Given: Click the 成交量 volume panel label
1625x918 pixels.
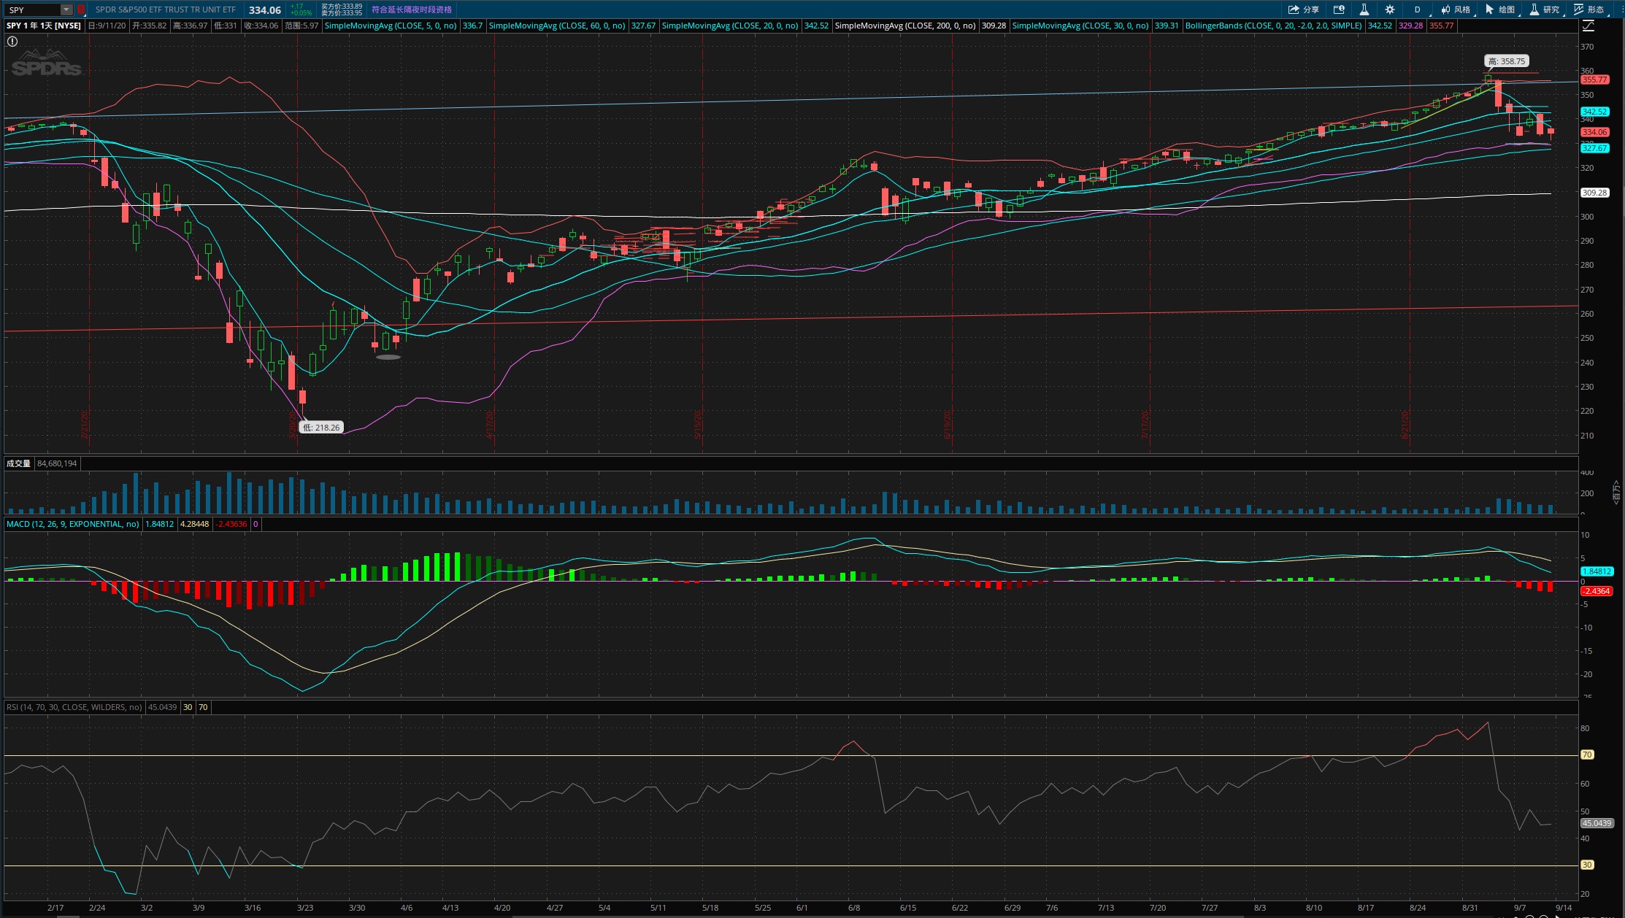Looking at the screenshot, I should [18, 463].
